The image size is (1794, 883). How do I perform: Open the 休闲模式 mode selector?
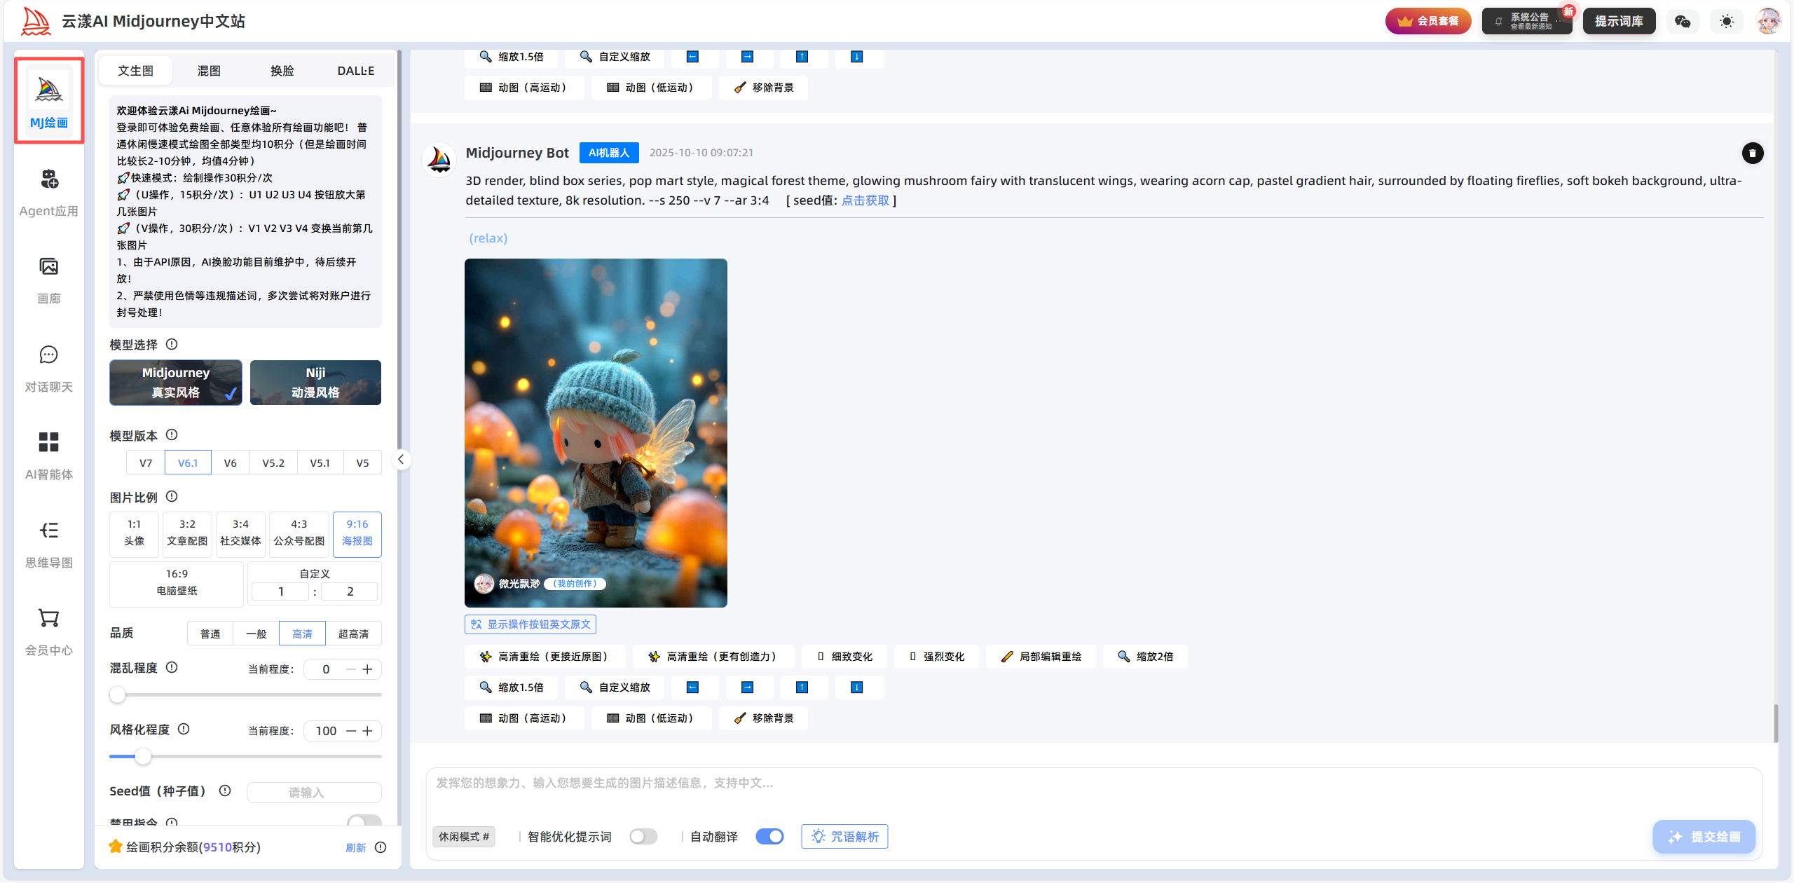pyautogui.click(x=463, y=837)
